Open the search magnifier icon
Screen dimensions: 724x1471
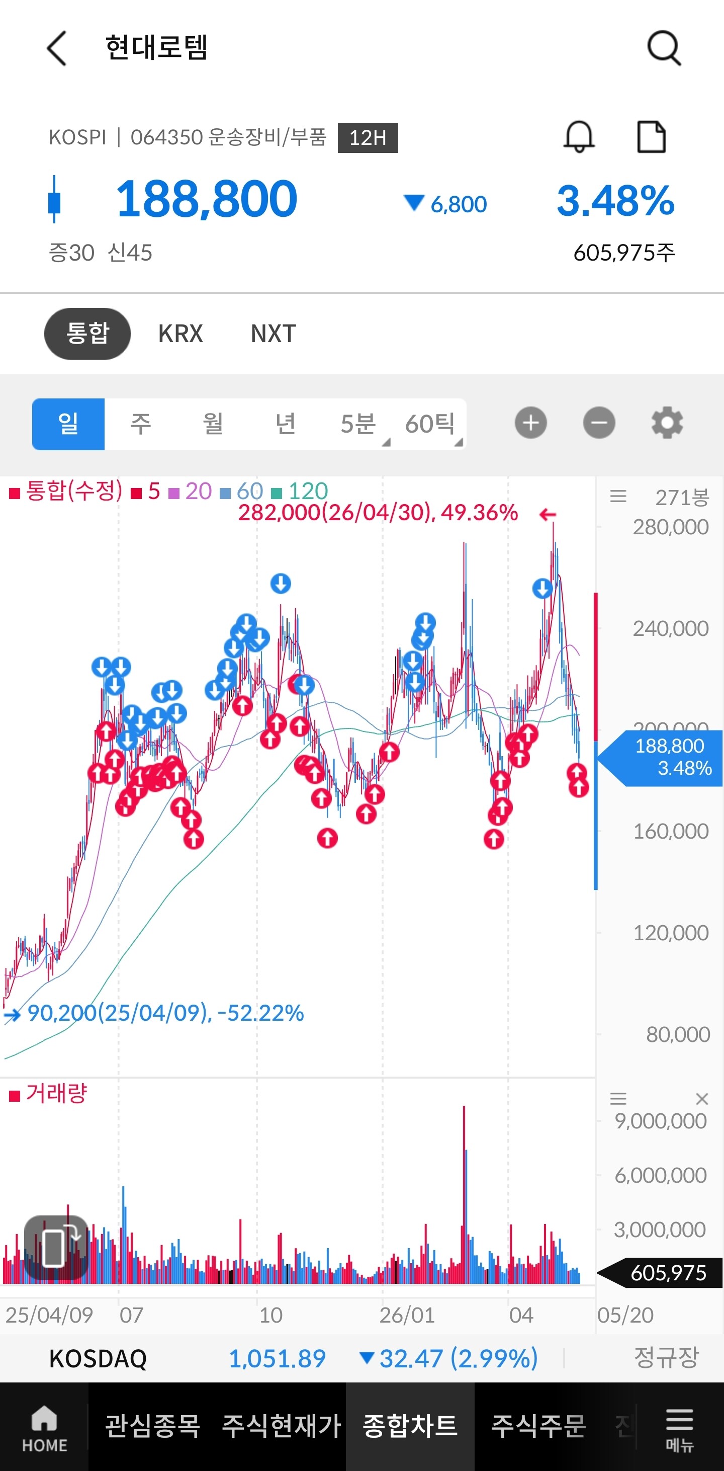tap(664, 48)
